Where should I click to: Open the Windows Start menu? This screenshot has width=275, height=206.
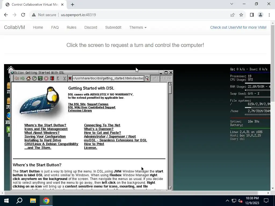click(6, 201)
